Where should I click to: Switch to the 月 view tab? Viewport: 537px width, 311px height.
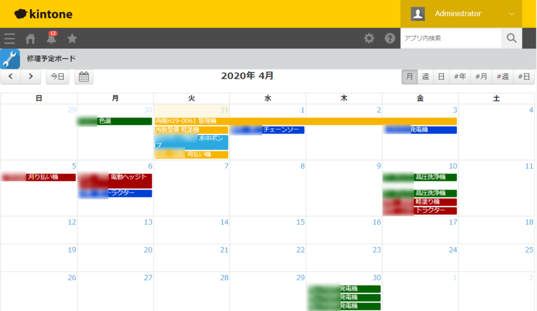(409, 76)
